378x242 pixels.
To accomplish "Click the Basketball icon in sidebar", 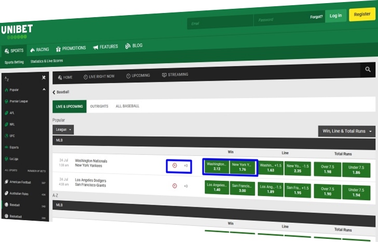I will (x=7, y=216).
